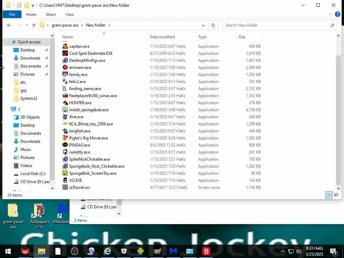Screen dimensions: 344x258
Task: Open Videos in navigation pane
Action: point(26,166)
